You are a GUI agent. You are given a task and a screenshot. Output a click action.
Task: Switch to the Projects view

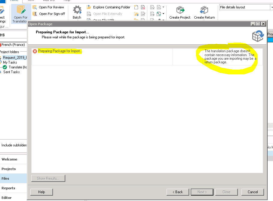pyautogui.click(x=9, y=169)
